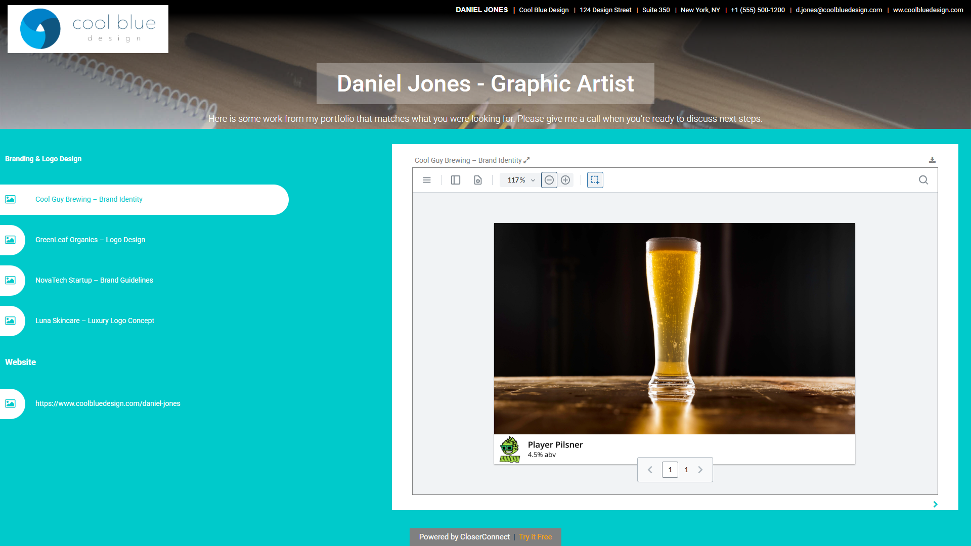Select NovaTech Startup – Brand Guidelines item

[94, 280]
